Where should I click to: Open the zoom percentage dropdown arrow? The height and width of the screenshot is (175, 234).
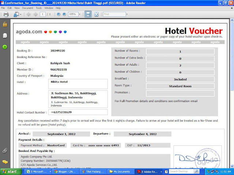pyautogui.click(x=80, y=14)
